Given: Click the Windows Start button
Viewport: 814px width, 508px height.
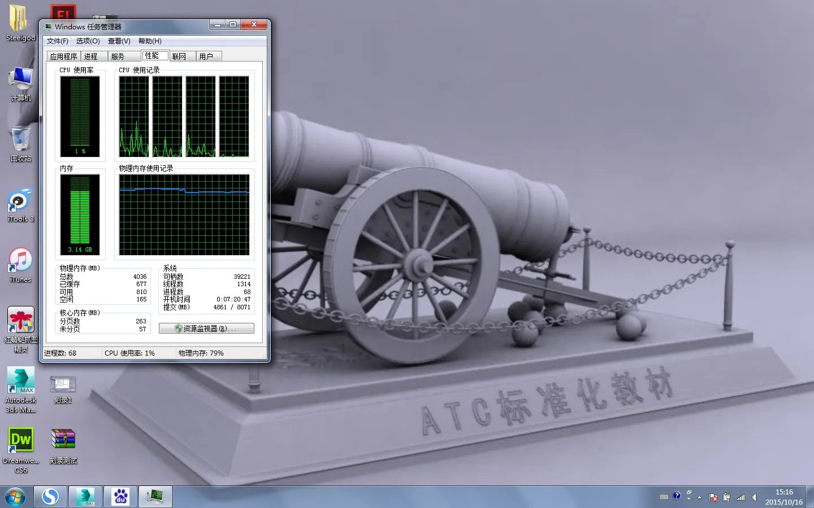Looking at the screenshot, I should click(x=15, y=497).
